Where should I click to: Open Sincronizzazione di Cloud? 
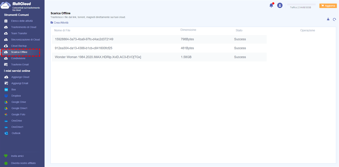[25, 40]
